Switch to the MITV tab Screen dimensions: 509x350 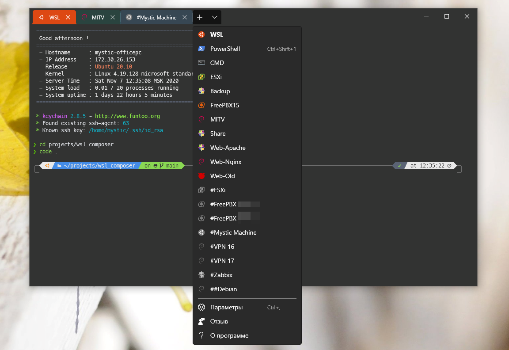(x=99, y=18)
